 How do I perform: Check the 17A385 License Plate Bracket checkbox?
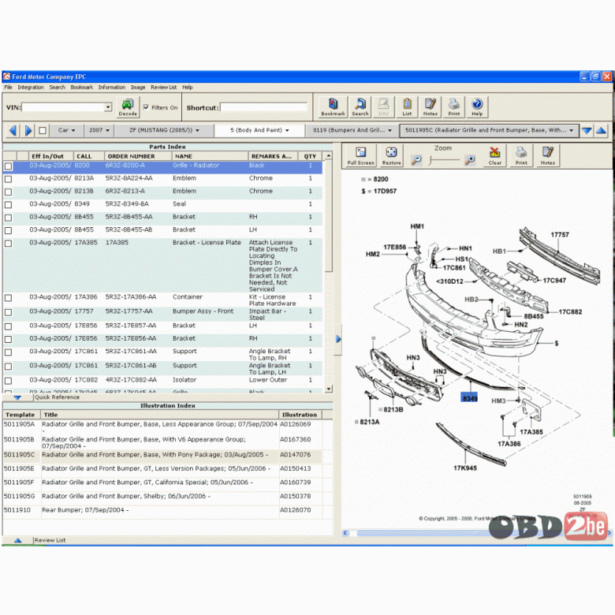[8, 244]
